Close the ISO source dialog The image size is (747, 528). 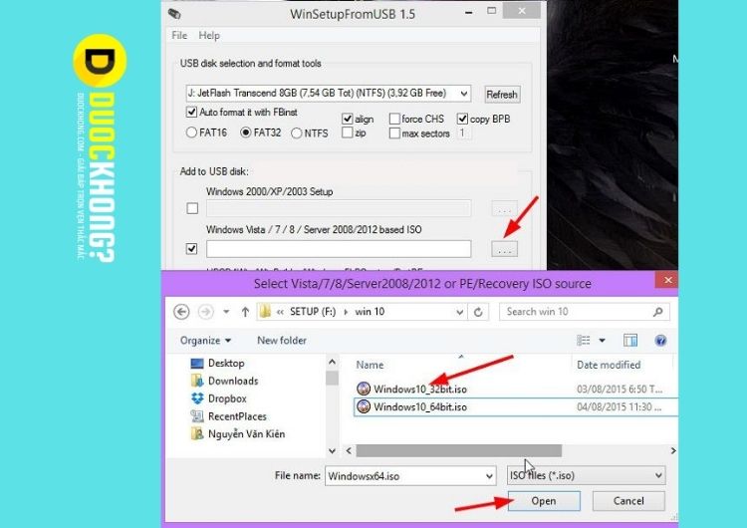click(x=666, y=280)
